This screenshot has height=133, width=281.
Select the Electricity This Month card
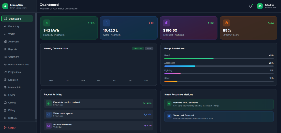(x=69, y=28)
